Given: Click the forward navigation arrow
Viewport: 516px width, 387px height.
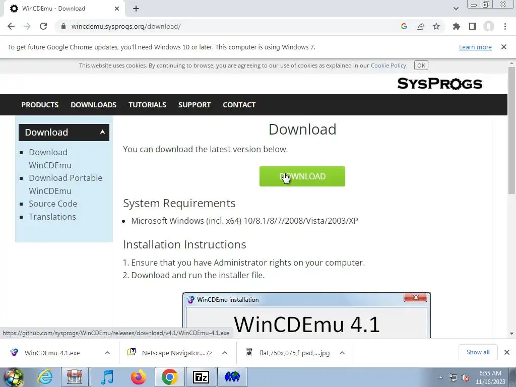Looking at the screenshot, I should 27,26.
